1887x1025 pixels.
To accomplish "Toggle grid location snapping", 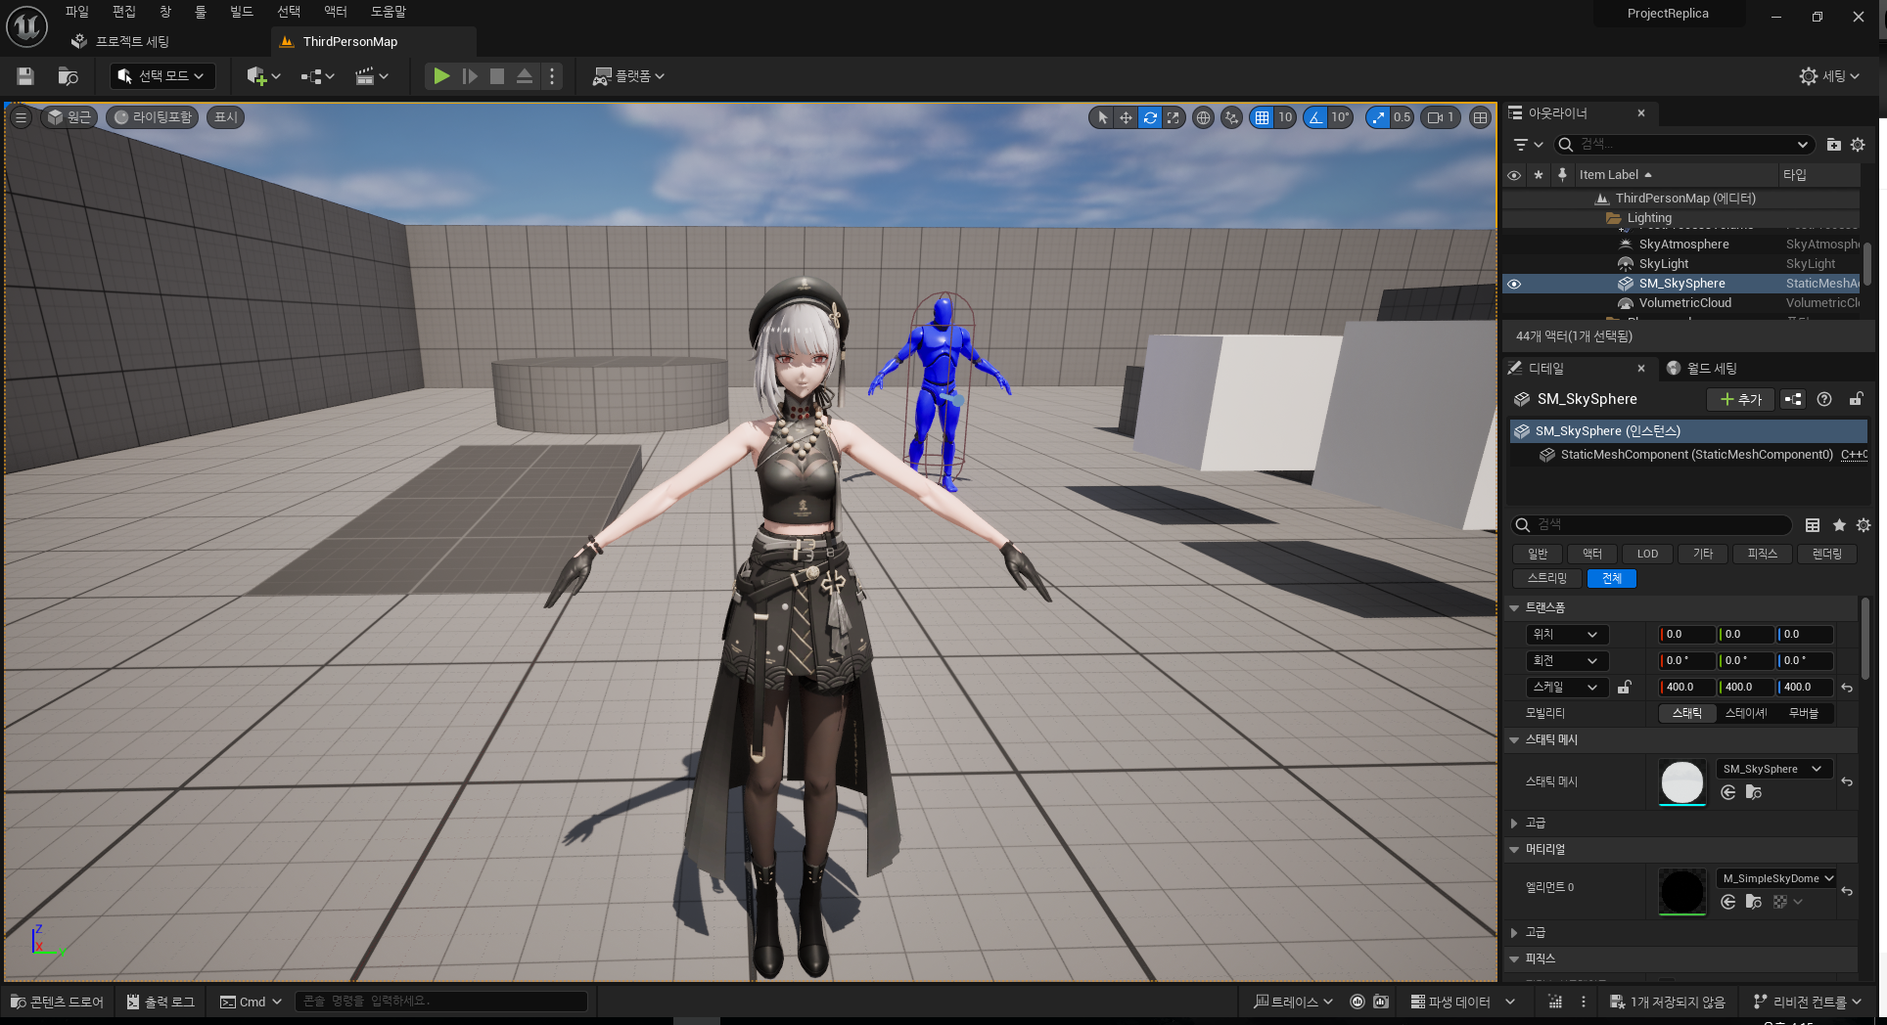I will point(1262,117).
